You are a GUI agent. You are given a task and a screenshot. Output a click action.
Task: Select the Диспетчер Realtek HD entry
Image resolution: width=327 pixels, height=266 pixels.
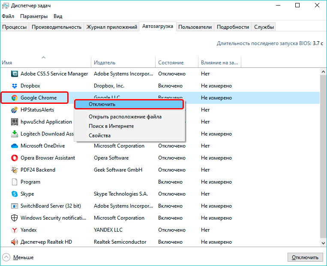(x=46, y=242)
